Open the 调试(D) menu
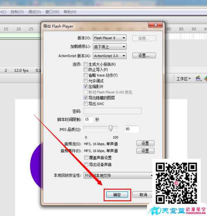207x216 pixels. [x=34, y=12]
